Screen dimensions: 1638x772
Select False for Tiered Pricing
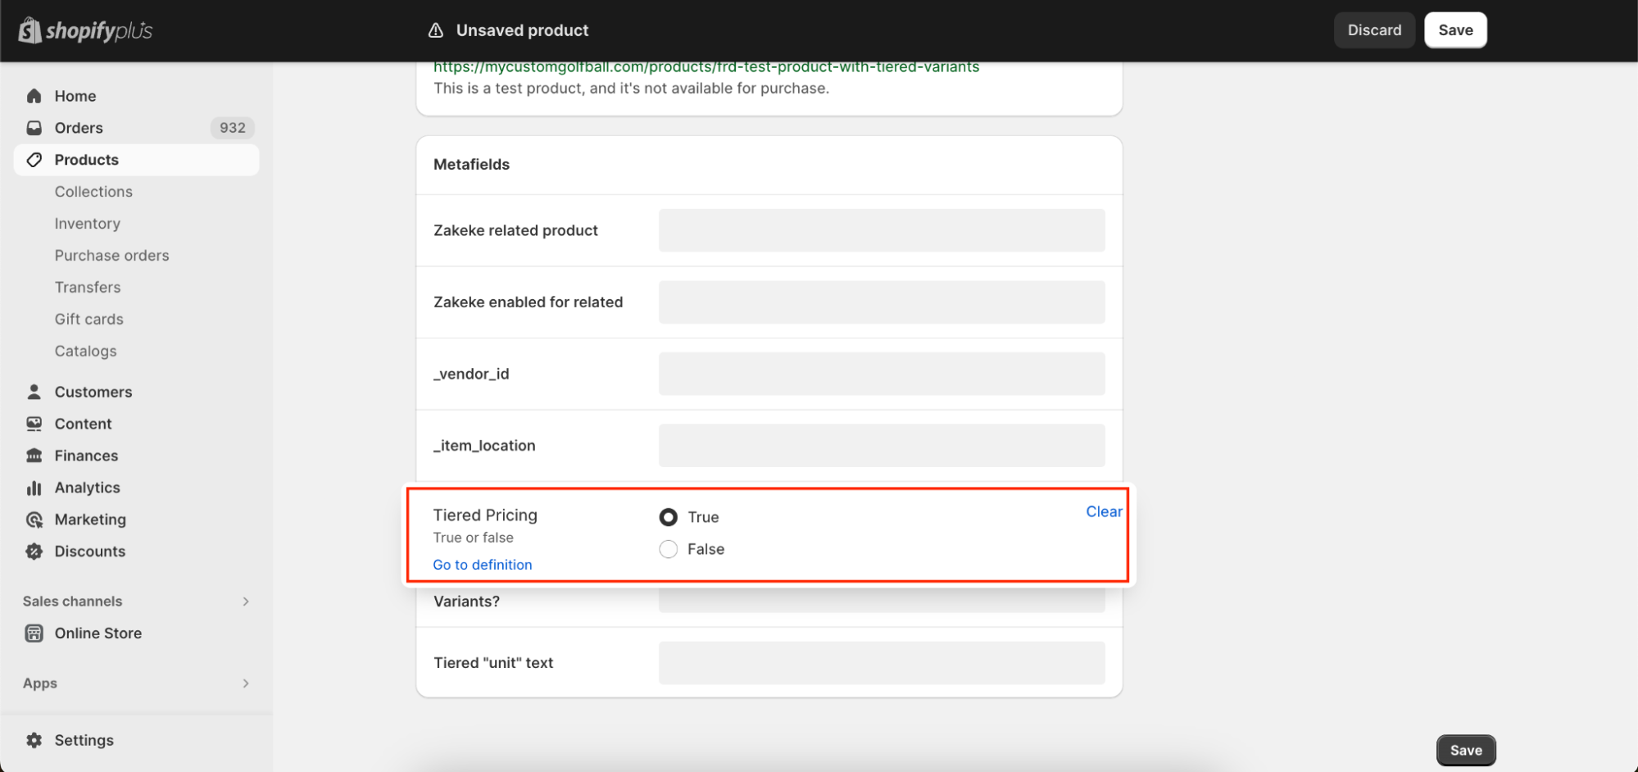tap(669, 549)
